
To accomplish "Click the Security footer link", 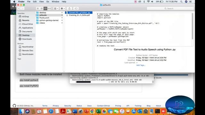I will coord(68,106).
